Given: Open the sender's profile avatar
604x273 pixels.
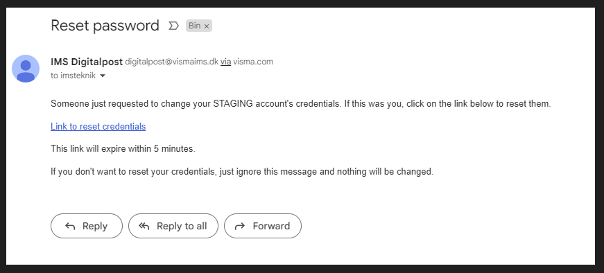Looking at the screenshot, I should click(x=26, y=69).
